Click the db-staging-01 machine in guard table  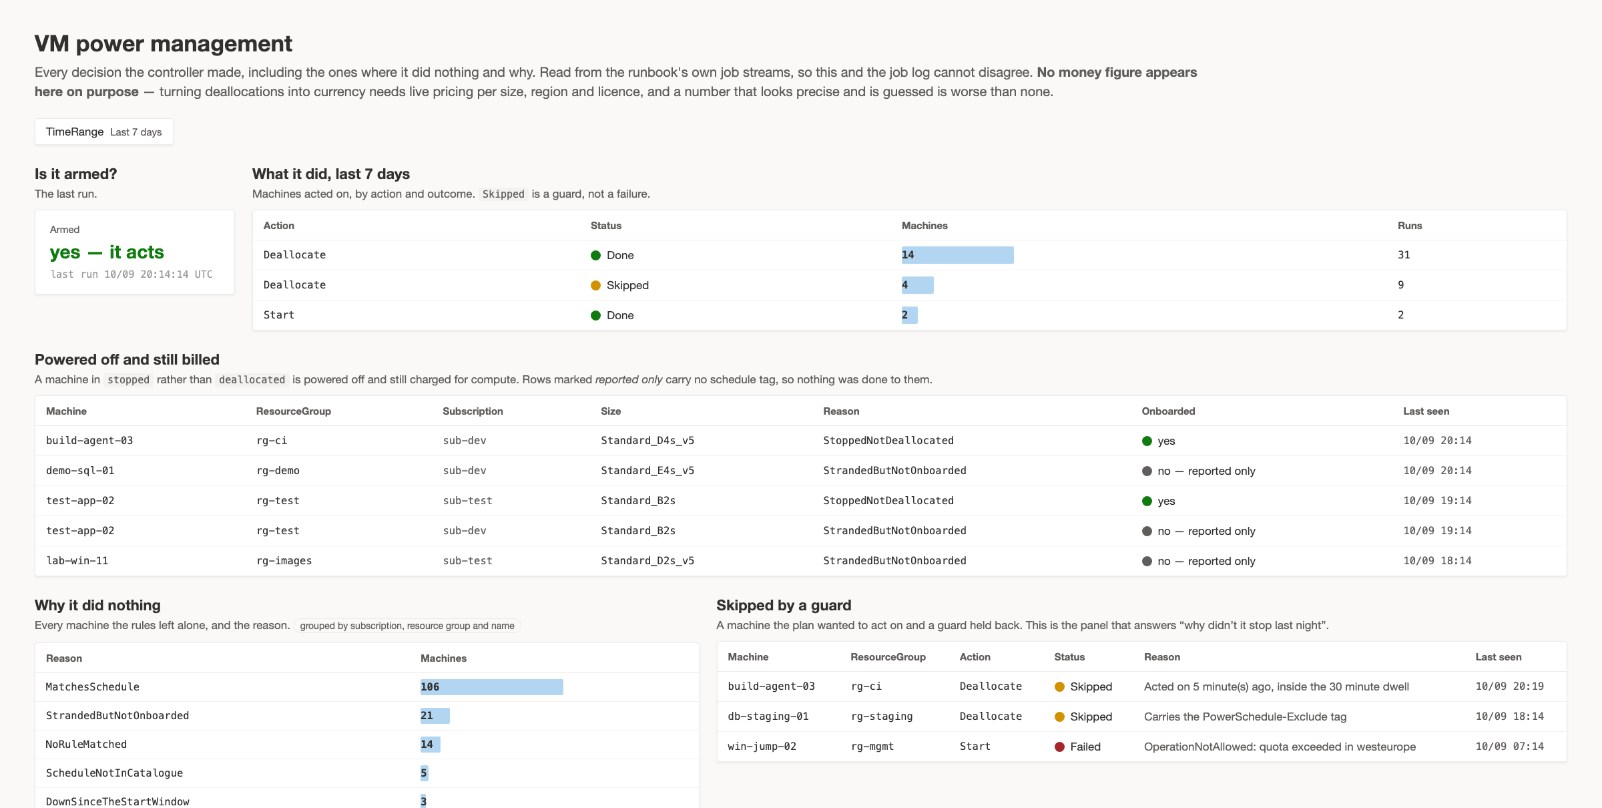pyautogui.click(x=768, y=717)
